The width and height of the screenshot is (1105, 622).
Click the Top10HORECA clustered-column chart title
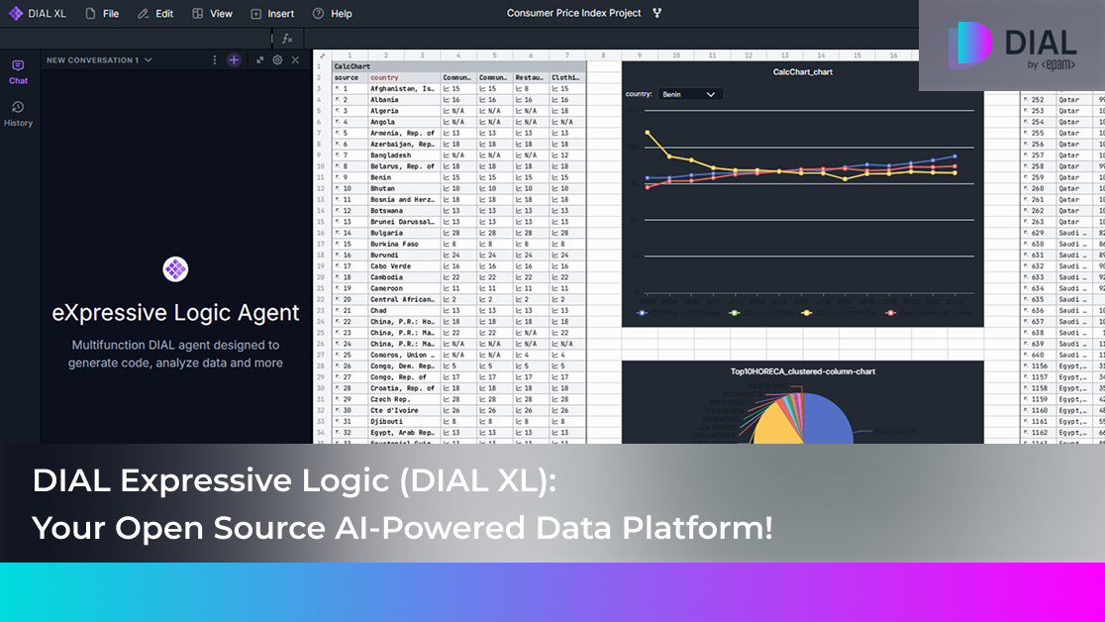pos(803,371)
